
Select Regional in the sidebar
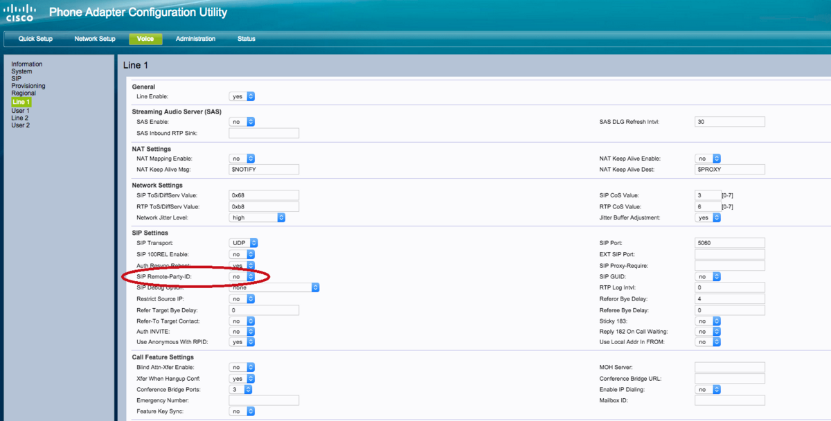(x=24, y=93)
